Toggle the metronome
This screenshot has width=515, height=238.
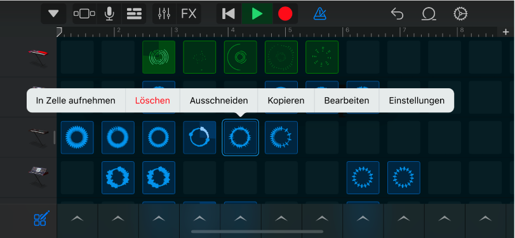(319, 14)
